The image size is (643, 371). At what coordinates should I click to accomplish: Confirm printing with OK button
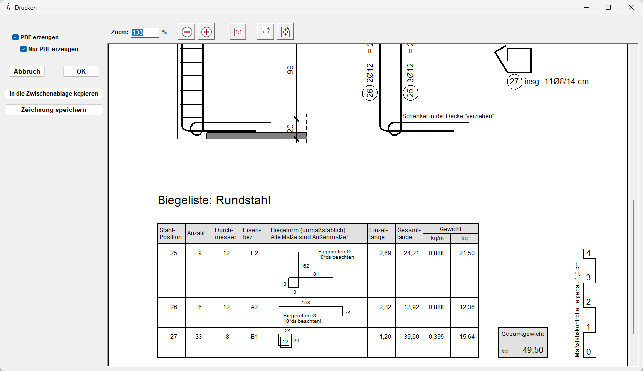[x=81, y=72]
